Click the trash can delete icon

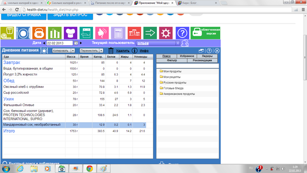pyautogui.click(x=111, y=50)
